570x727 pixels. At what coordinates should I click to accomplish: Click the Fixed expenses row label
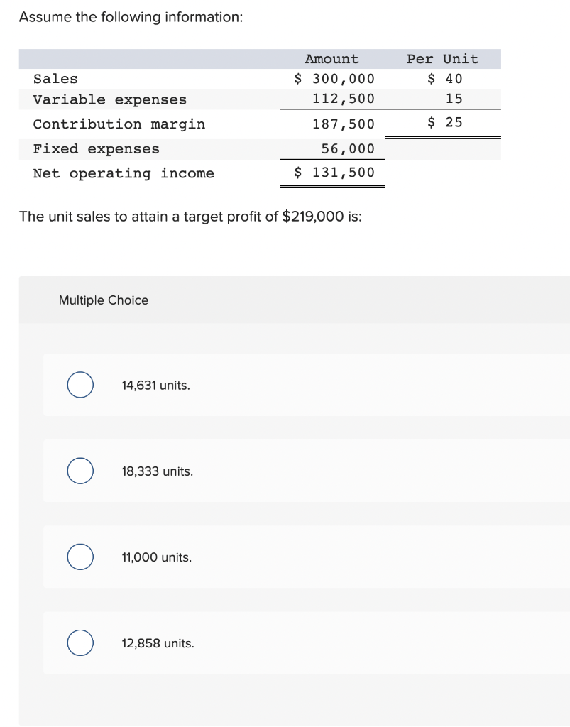click(x=97, y=149)
